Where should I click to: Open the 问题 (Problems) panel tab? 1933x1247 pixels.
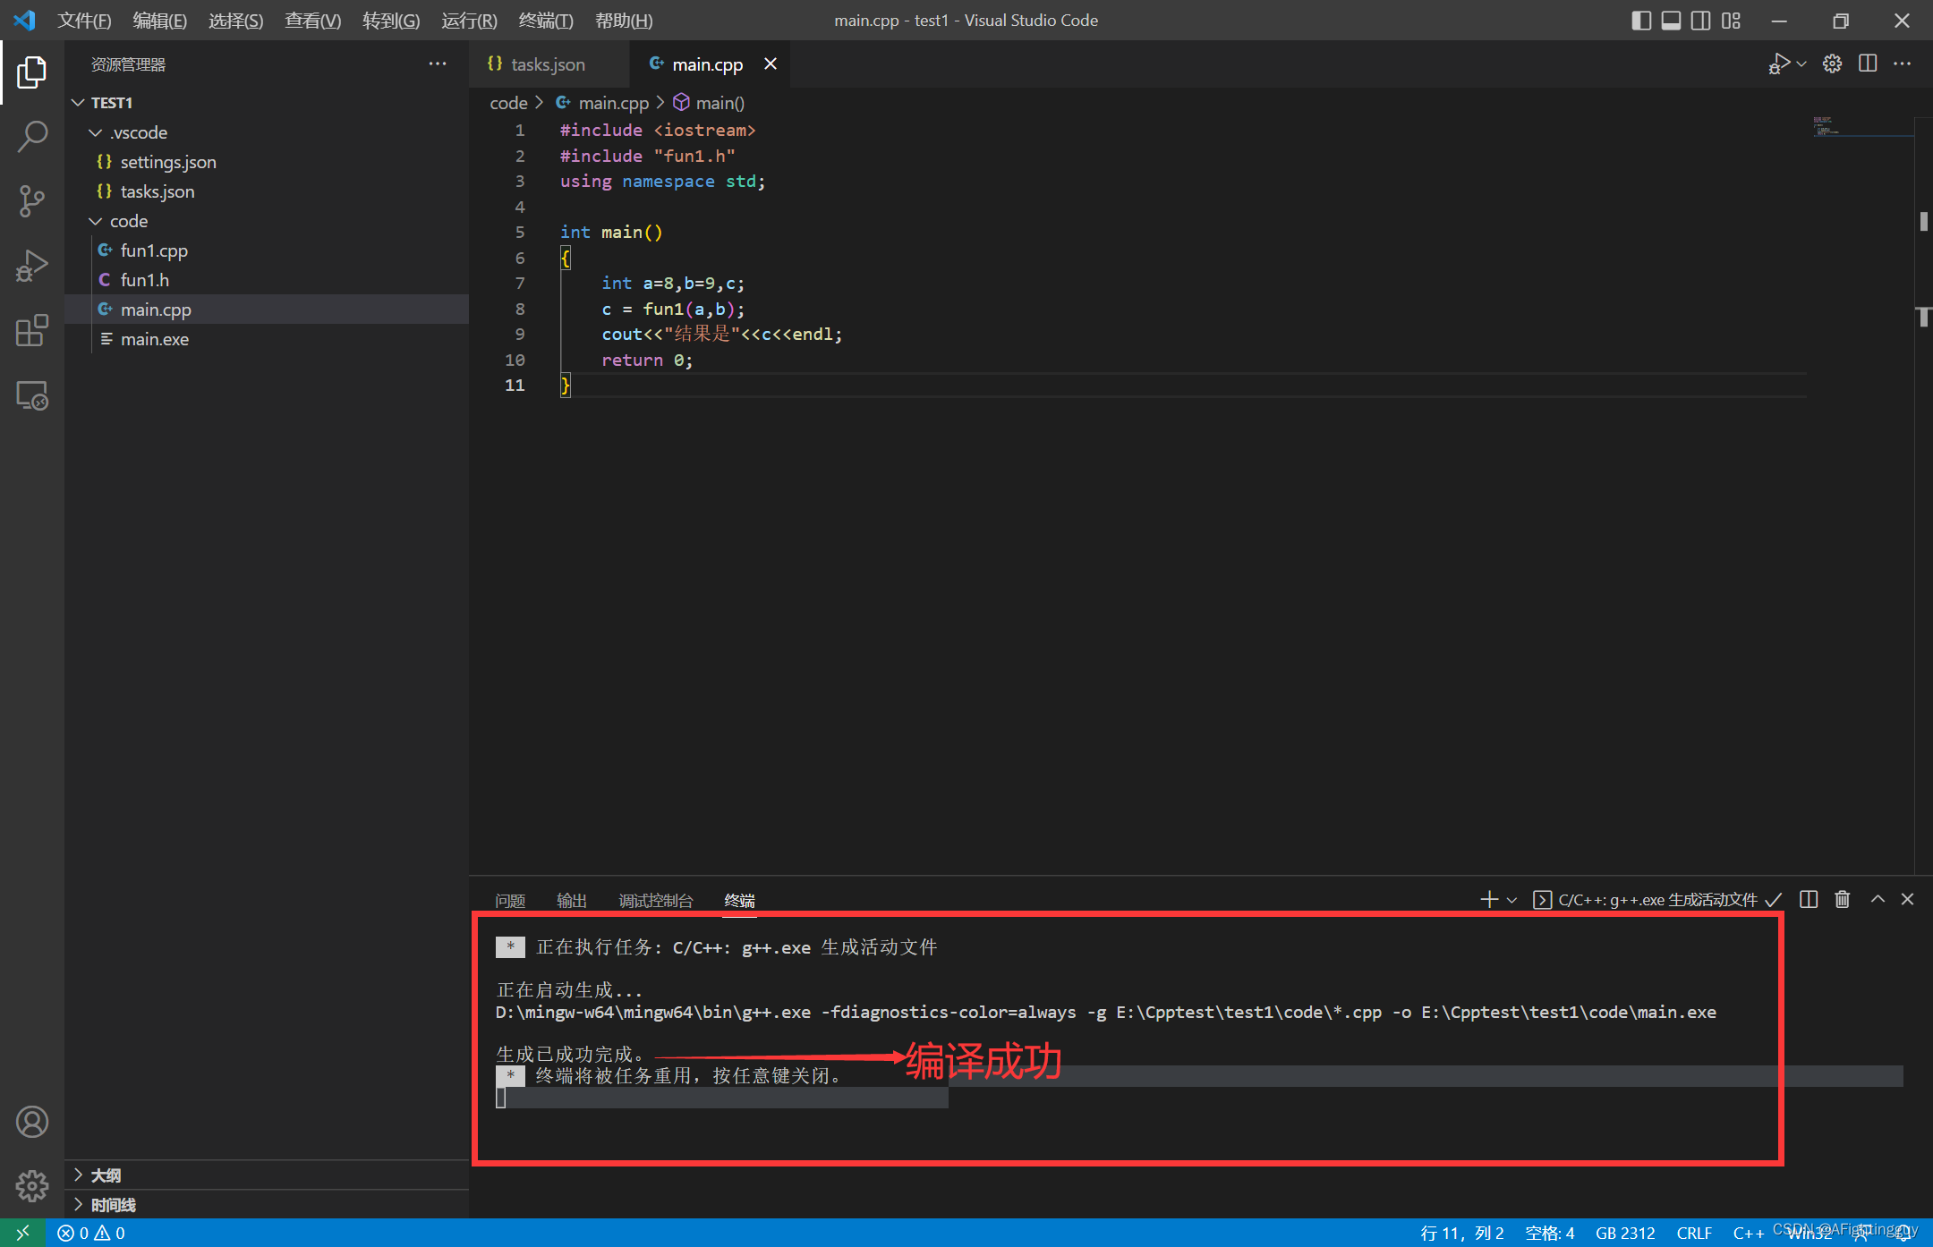(510, 900)
